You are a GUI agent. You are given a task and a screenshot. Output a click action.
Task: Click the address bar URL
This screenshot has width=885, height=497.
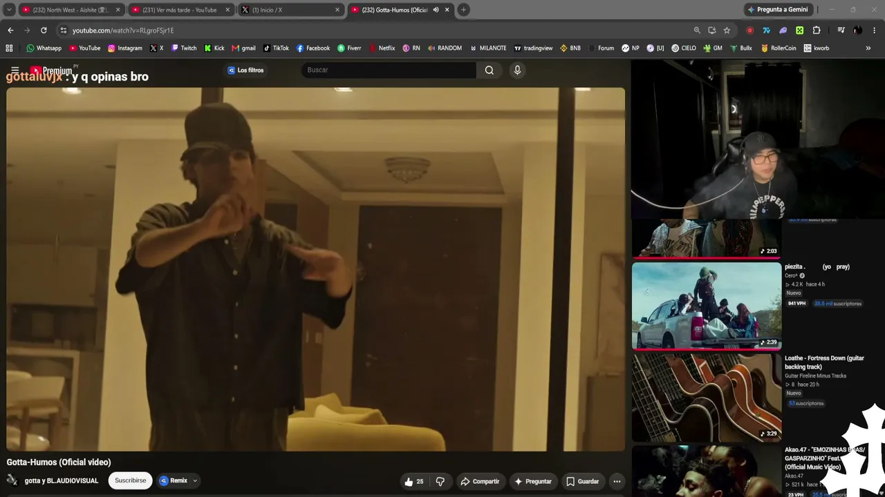click(123, 30)
